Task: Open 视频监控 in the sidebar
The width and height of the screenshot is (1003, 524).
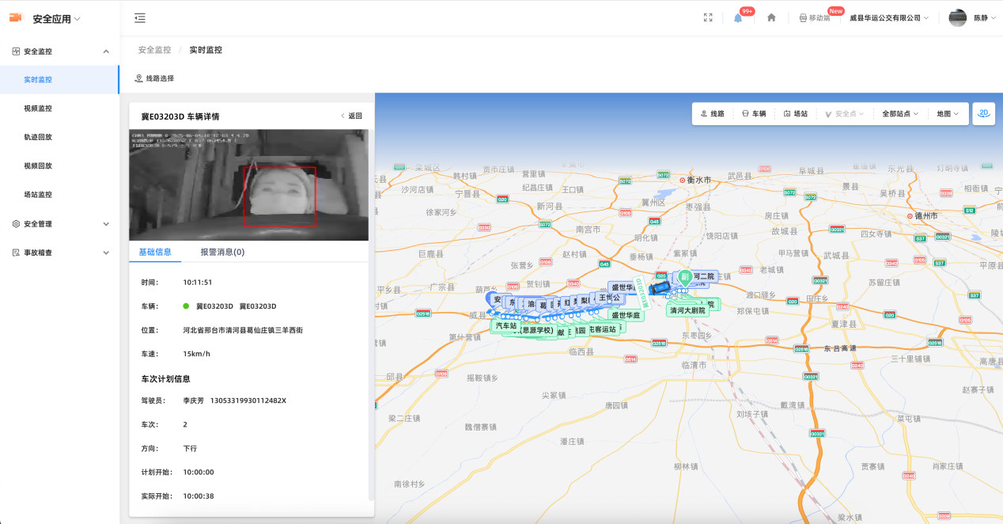Action: tap(59, 108)
